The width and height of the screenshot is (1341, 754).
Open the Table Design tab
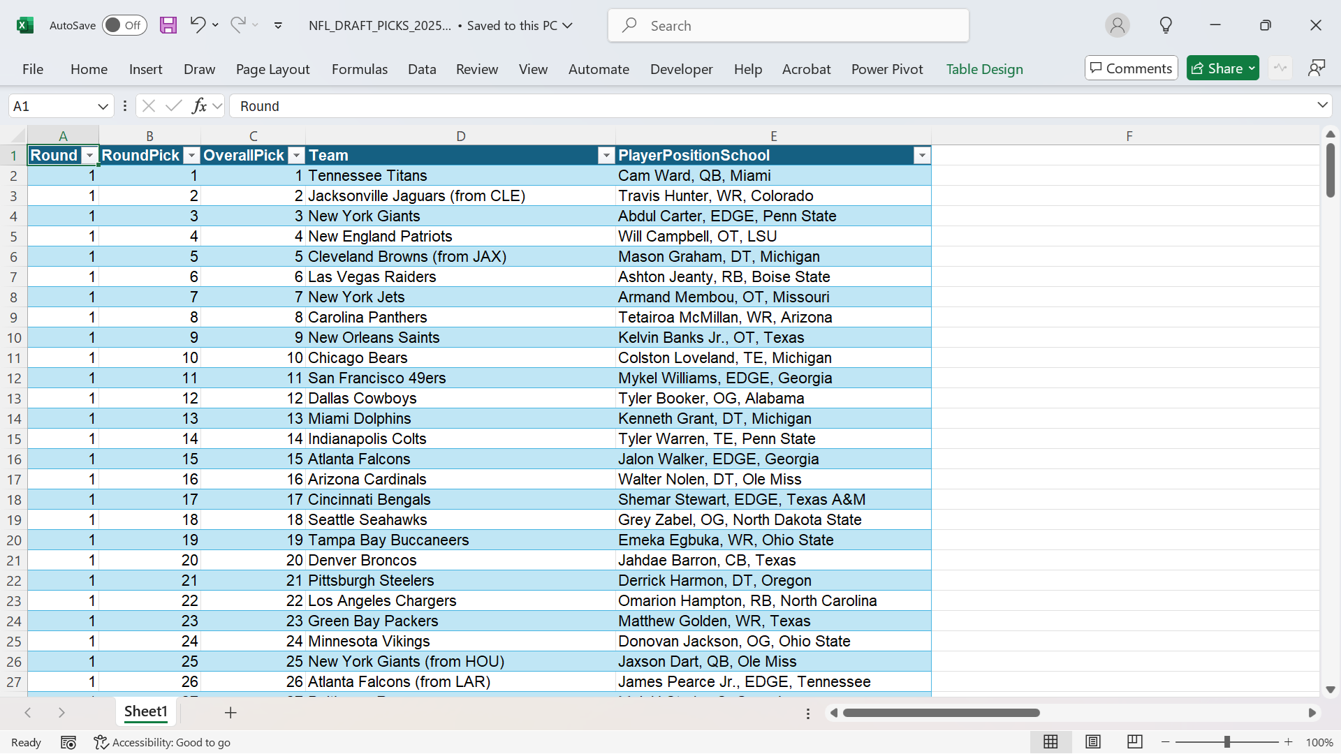pos(984,69)
